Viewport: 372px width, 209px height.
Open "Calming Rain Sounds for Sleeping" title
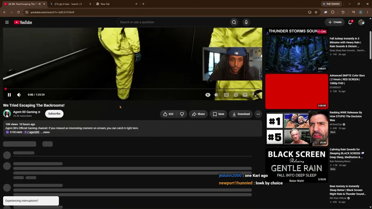(x=347, y=153)
